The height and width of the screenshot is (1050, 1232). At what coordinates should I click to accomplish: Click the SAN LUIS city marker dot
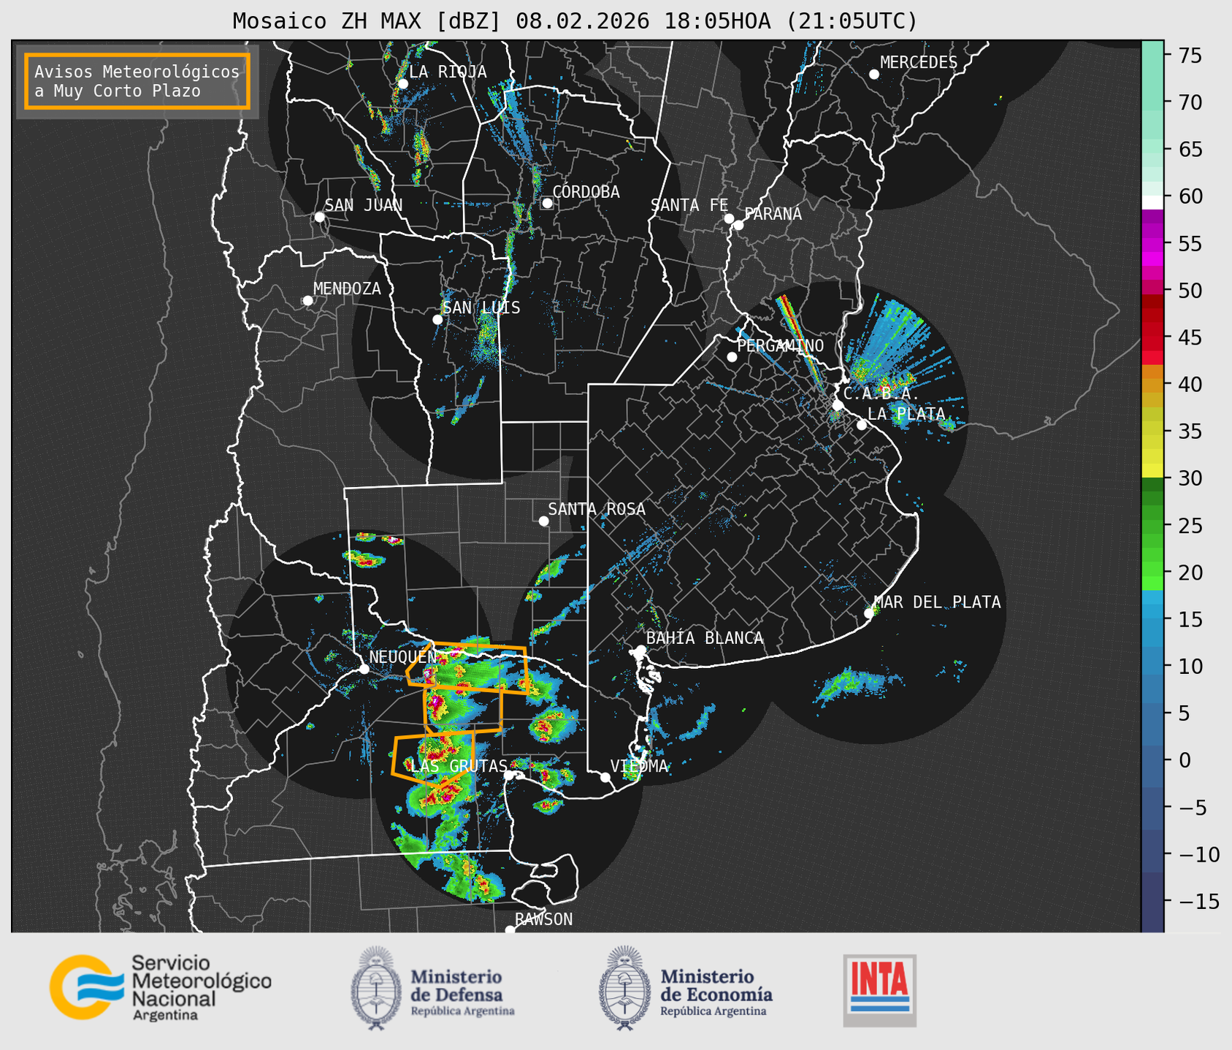click(x=437, y=319)
